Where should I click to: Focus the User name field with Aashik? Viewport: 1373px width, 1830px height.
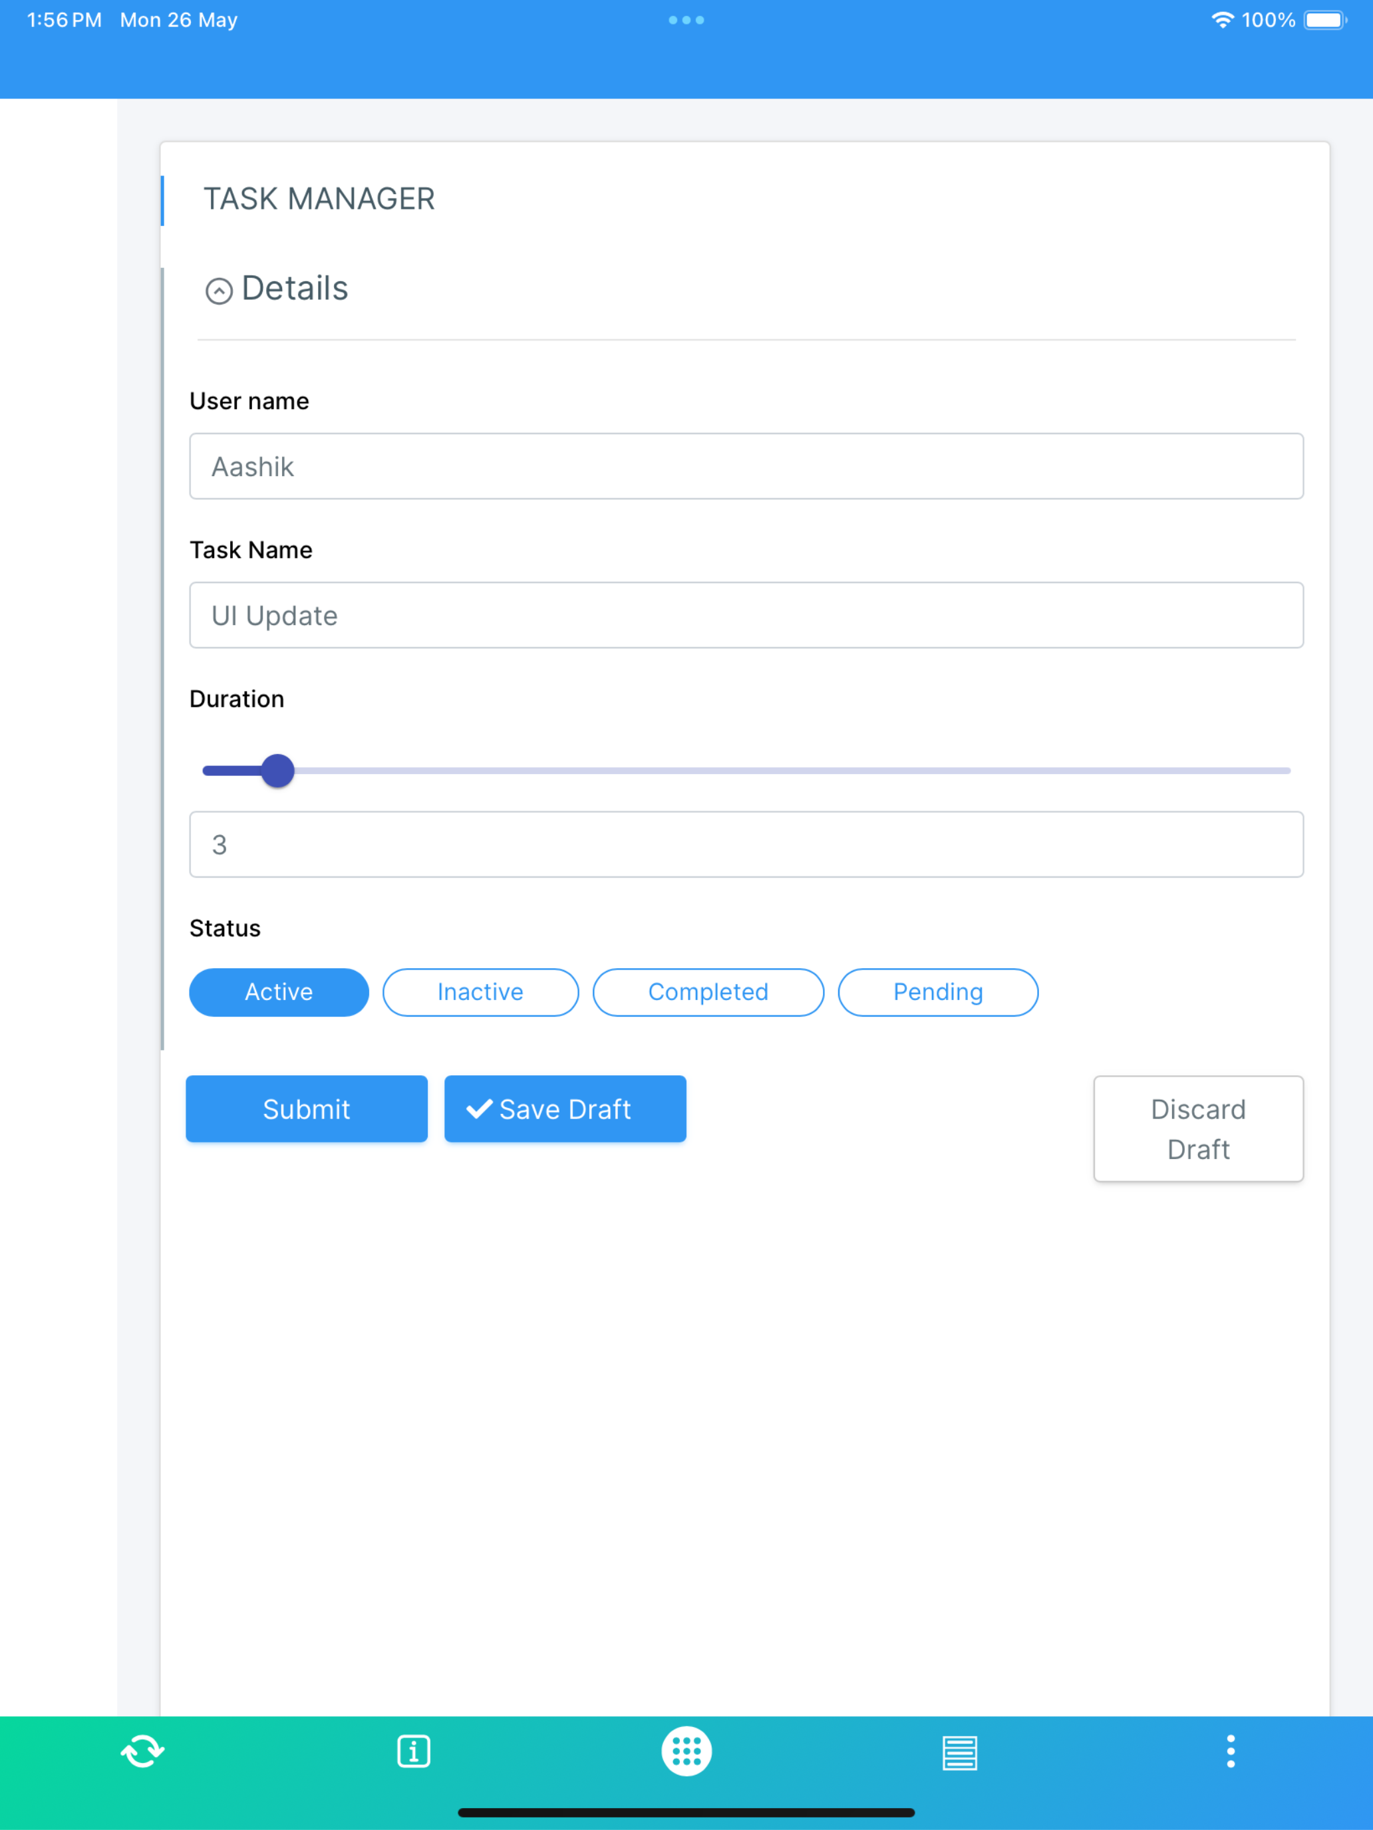[x=746, y=465]
